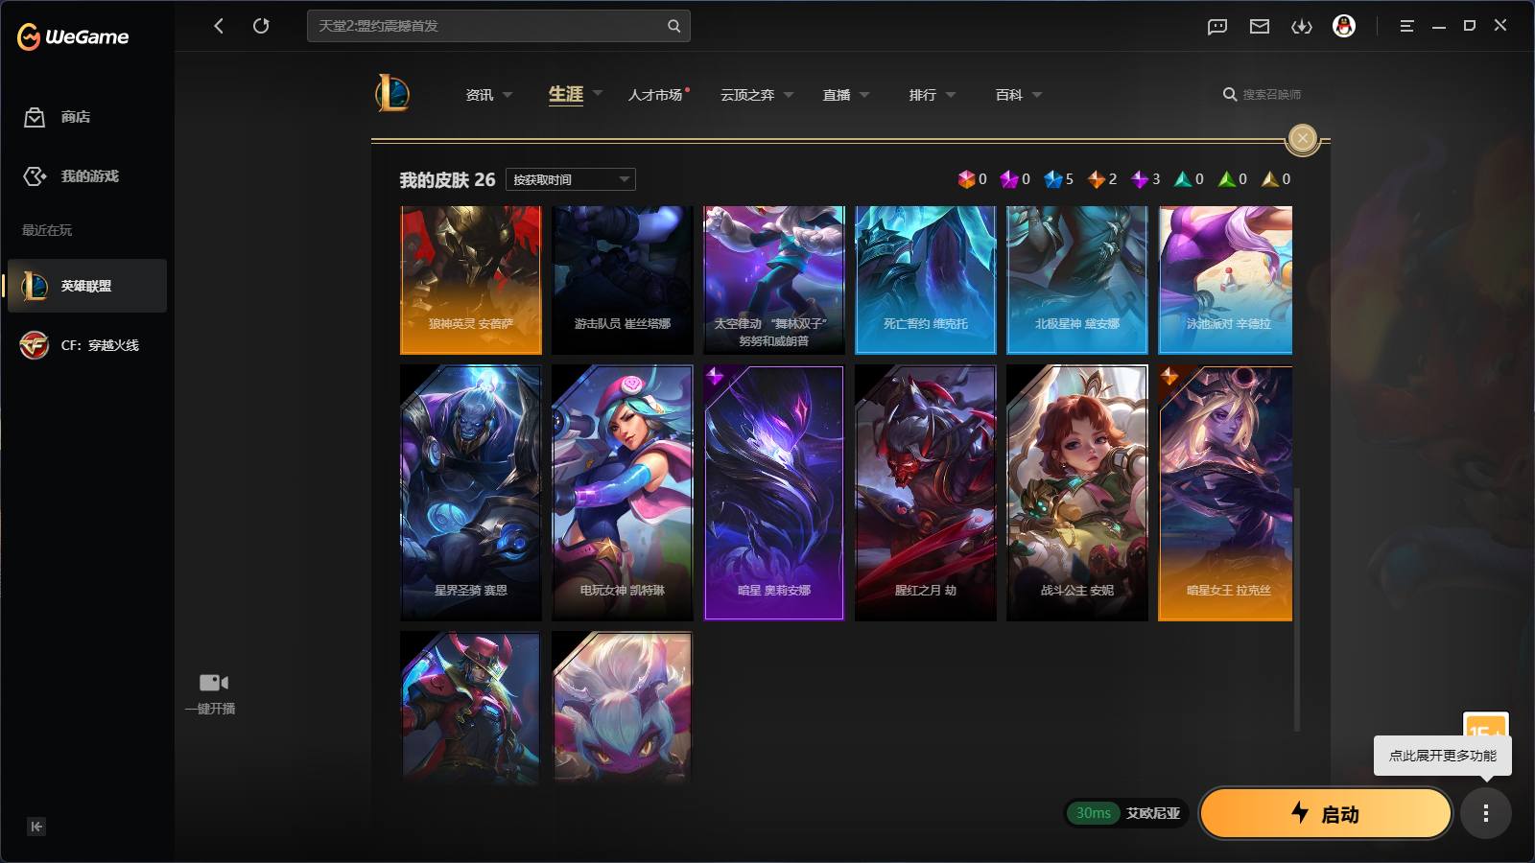Open the 按获取时间 sort dropdown
Image resolution: width=1535 pixels, height=863 pixels.
tap(571, 179)
